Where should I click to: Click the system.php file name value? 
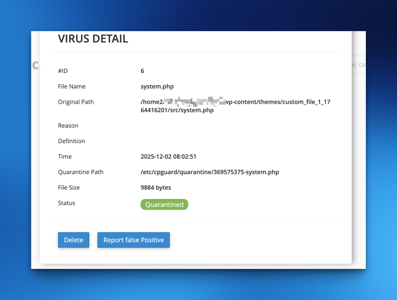coord(157,86)
